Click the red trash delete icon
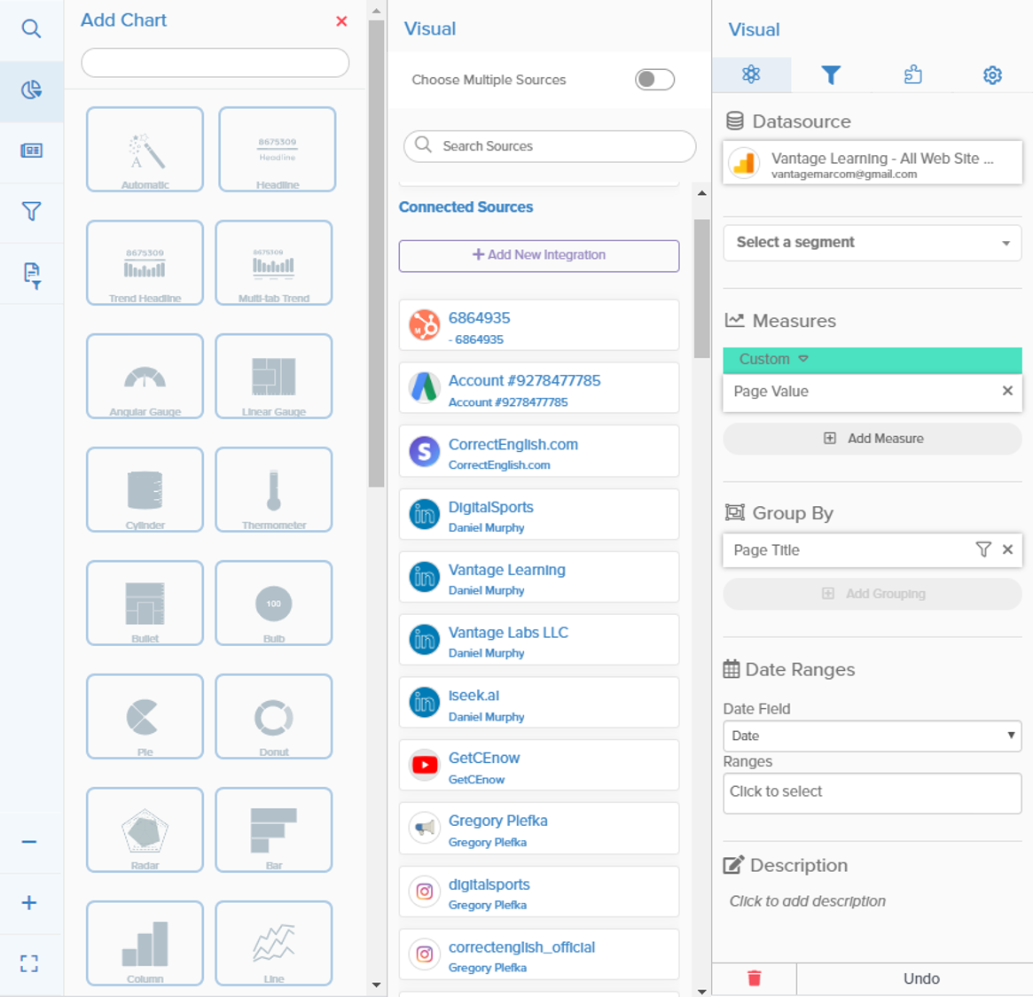 pos(755,978)
